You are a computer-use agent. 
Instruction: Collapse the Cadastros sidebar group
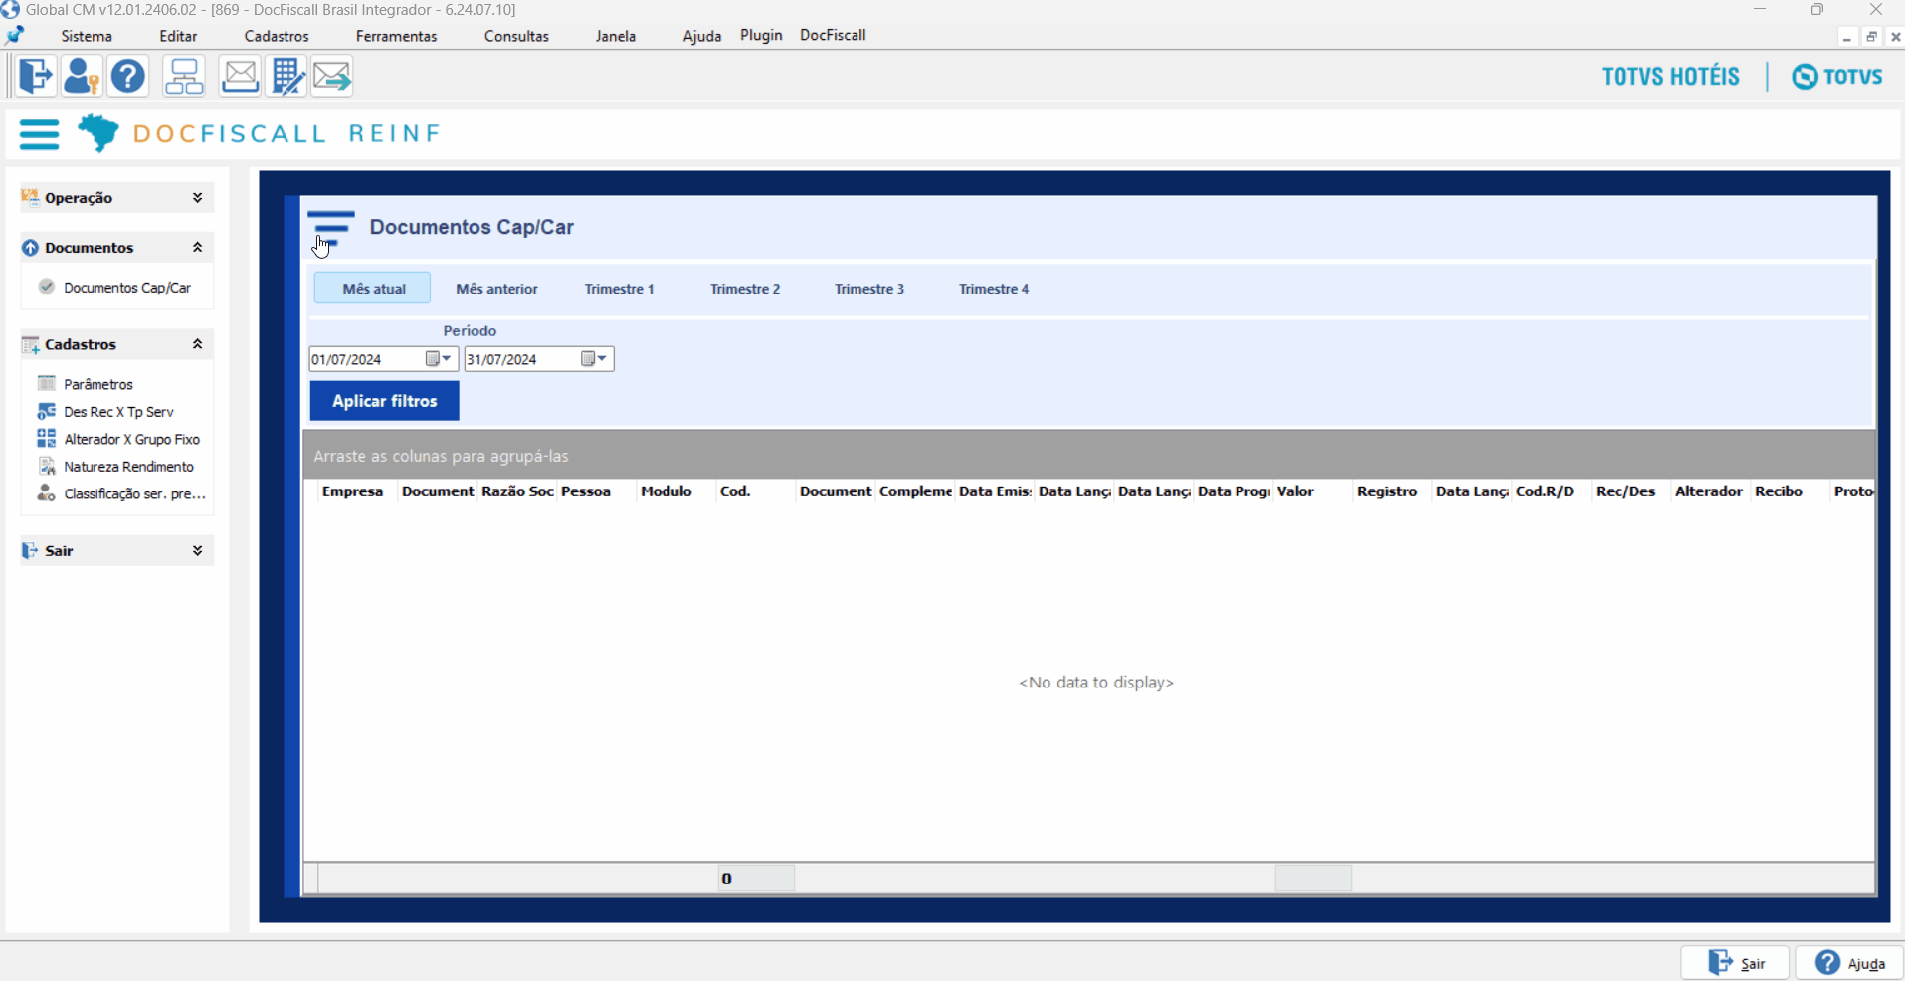coord(197,344)
